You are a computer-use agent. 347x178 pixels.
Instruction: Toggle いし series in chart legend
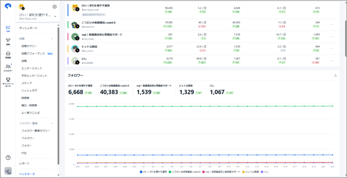(x=264, y=172)
